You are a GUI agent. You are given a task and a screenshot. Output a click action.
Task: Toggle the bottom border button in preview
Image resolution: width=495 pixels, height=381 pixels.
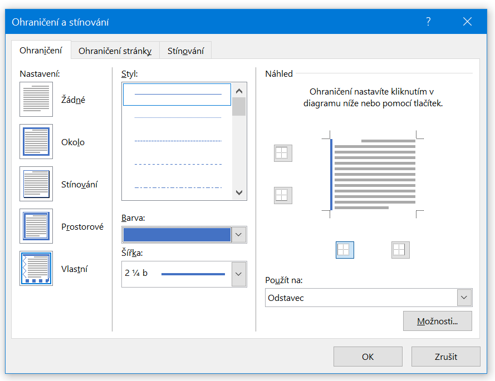[283, 195]
